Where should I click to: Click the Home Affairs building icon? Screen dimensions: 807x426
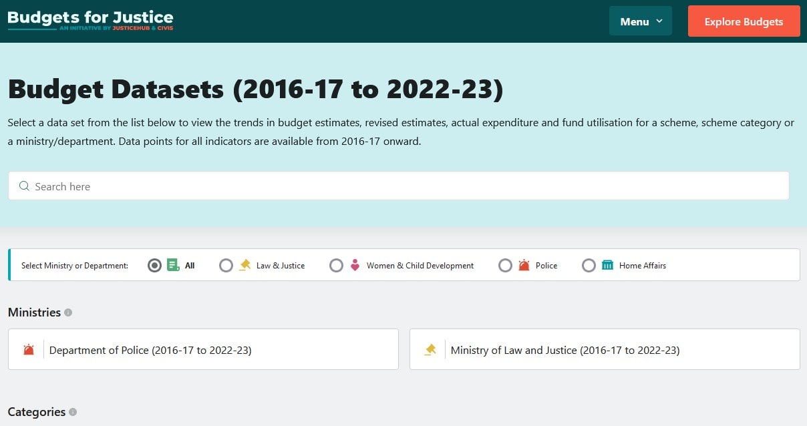(x=607, y=265)
